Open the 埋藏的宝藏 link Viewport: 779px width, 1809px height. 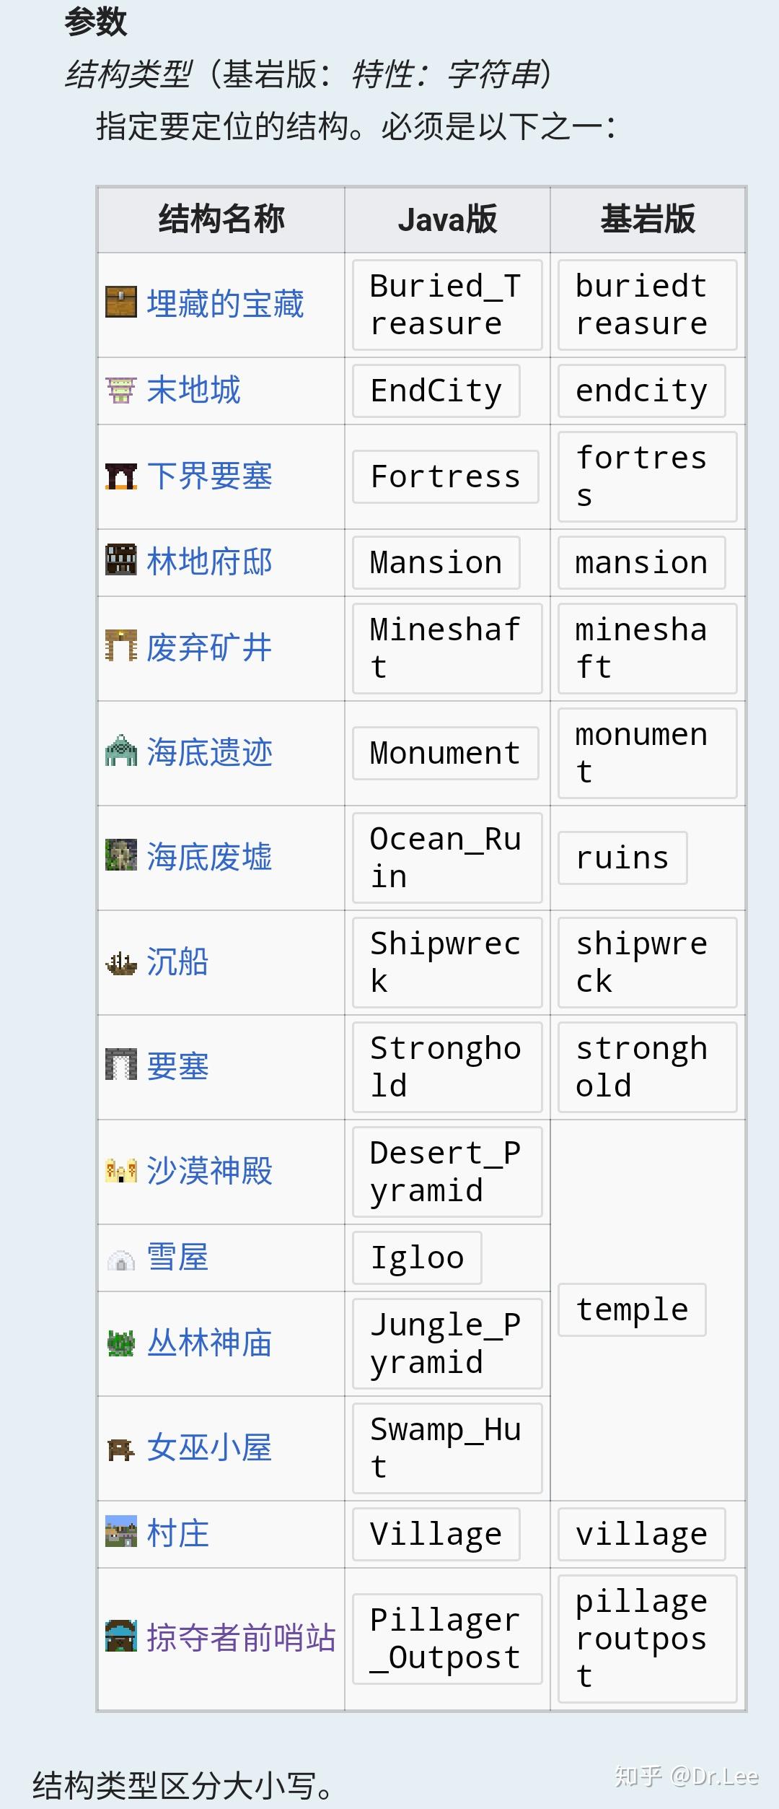225,304
